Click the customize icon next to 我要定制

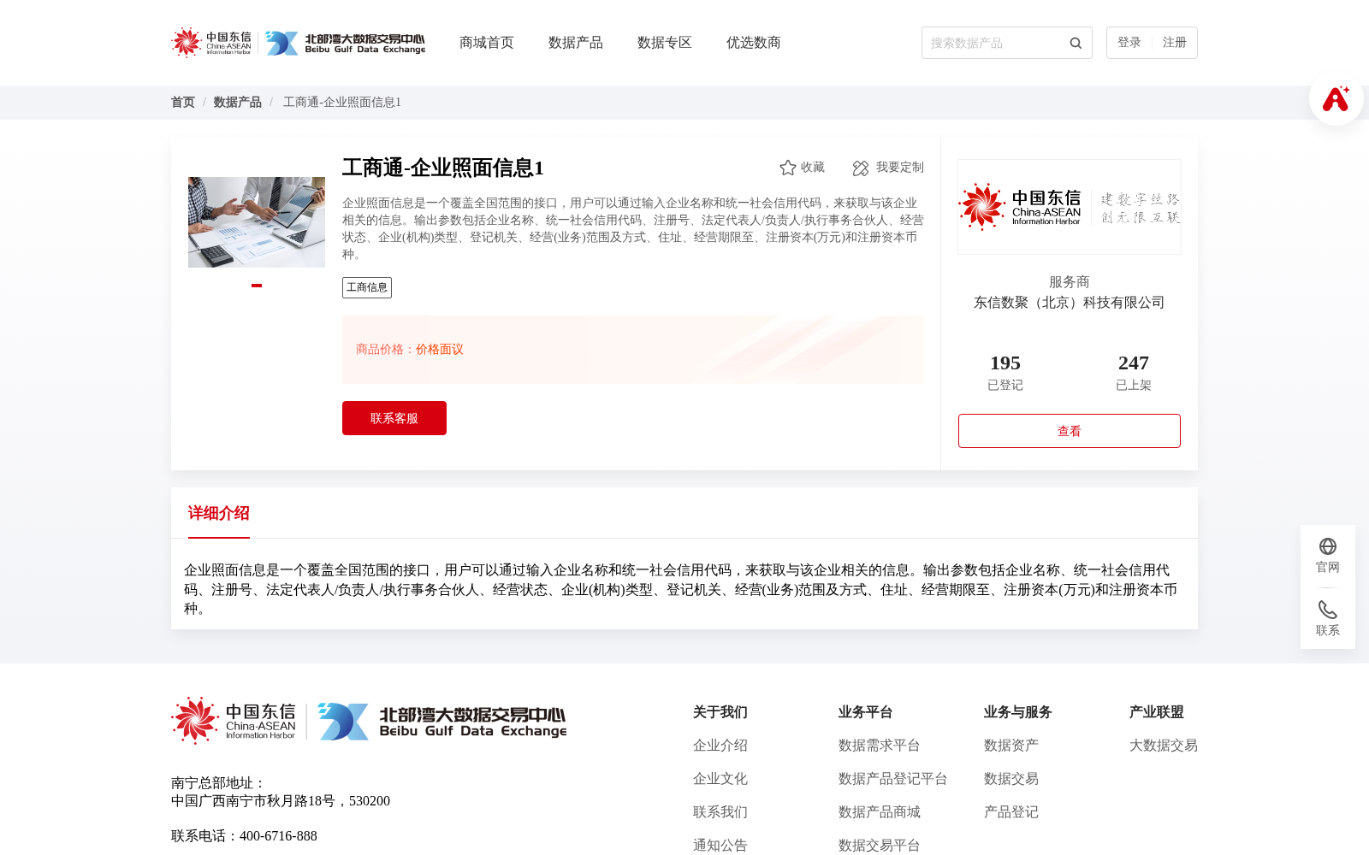(x=861, y=168)
